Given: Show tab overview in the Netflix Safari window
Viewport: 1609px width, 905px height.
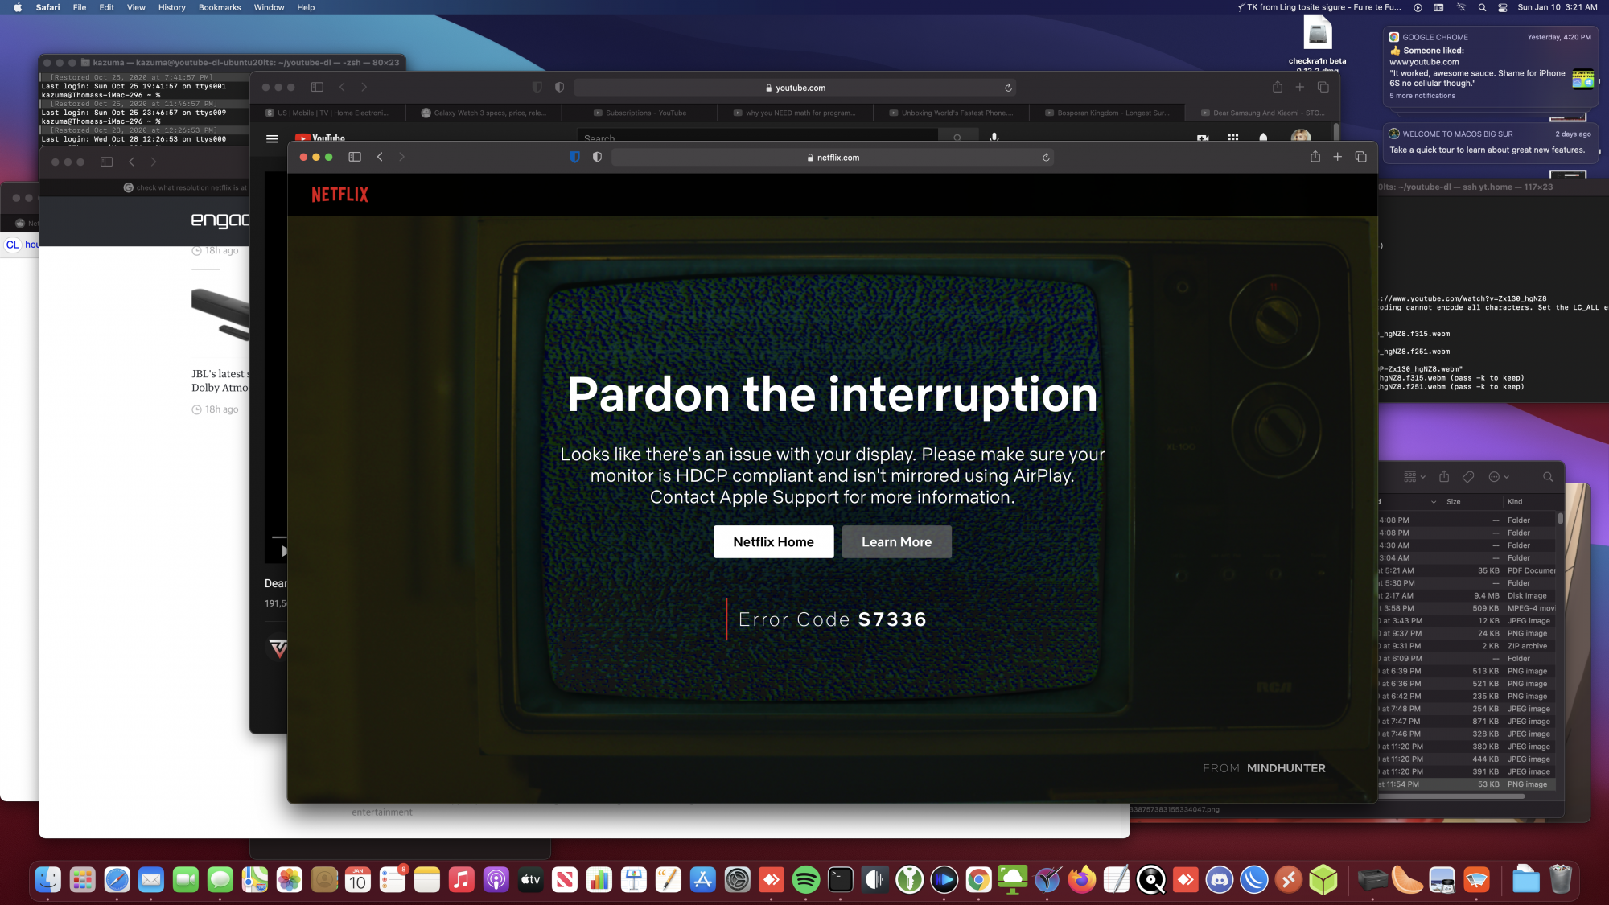Looking at the screenshot, I should pyautogui.click(x=1361, y=157).
